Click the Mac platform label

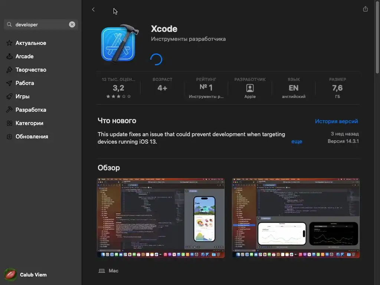click(114, 271)
